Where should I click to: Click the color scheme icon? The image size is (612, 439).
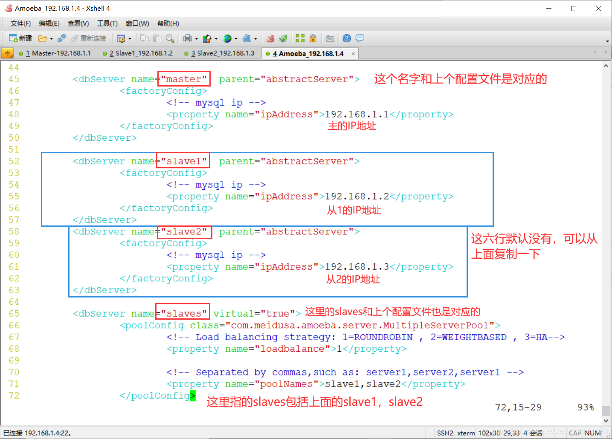click(207, 38)
